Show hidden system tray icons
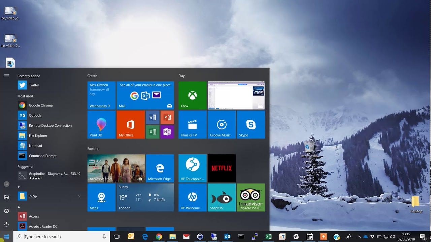This screenshot has height=242, width=431. coord(359,237)
